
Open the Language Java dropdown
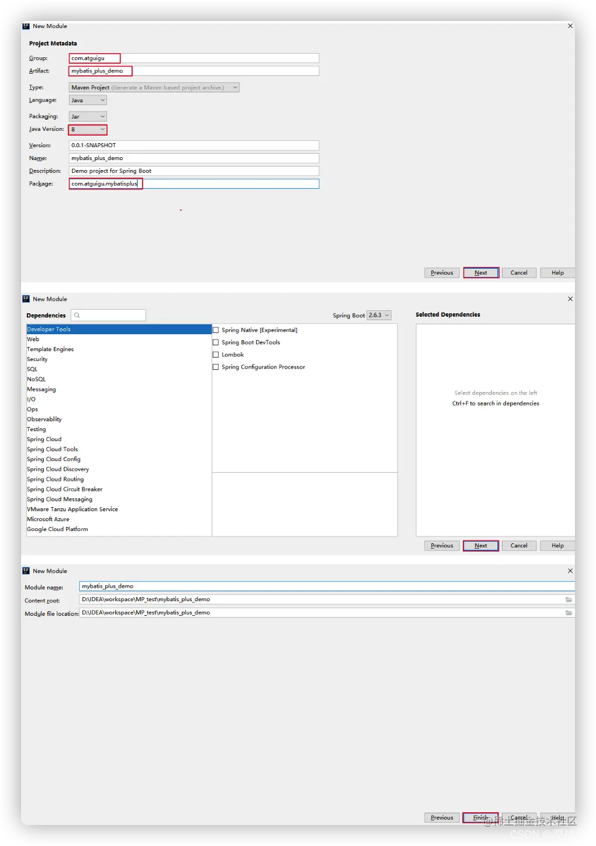(88, 100)
